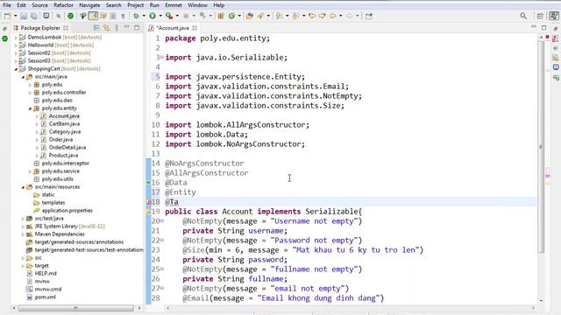Click Last Edit Location arrow icon
Viewport: 561px width, 315px height.
coord(312,16)
